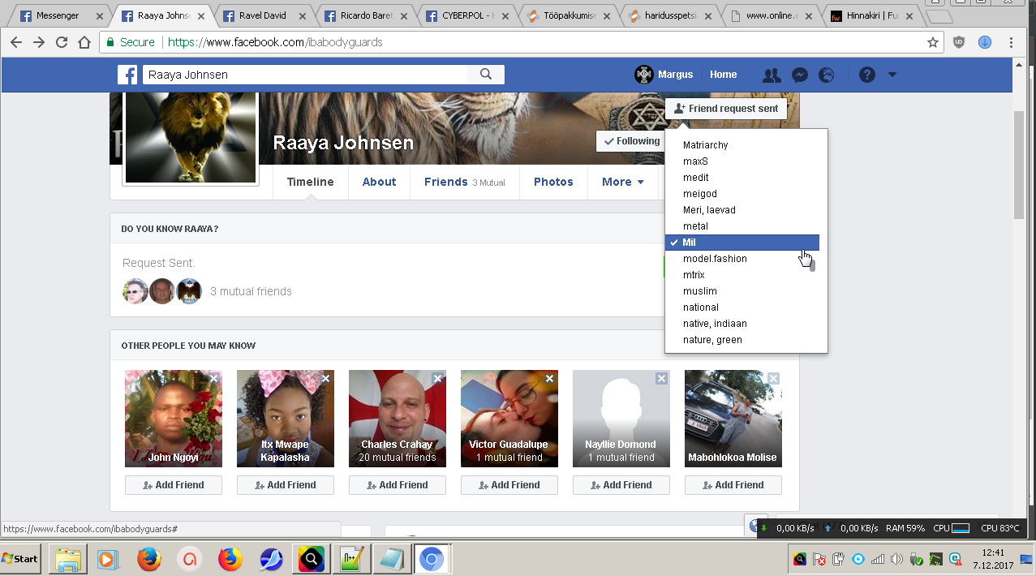Screen dimensions: 1036x576
Task: Click the browser home icon
Action: tap(84, 42)
